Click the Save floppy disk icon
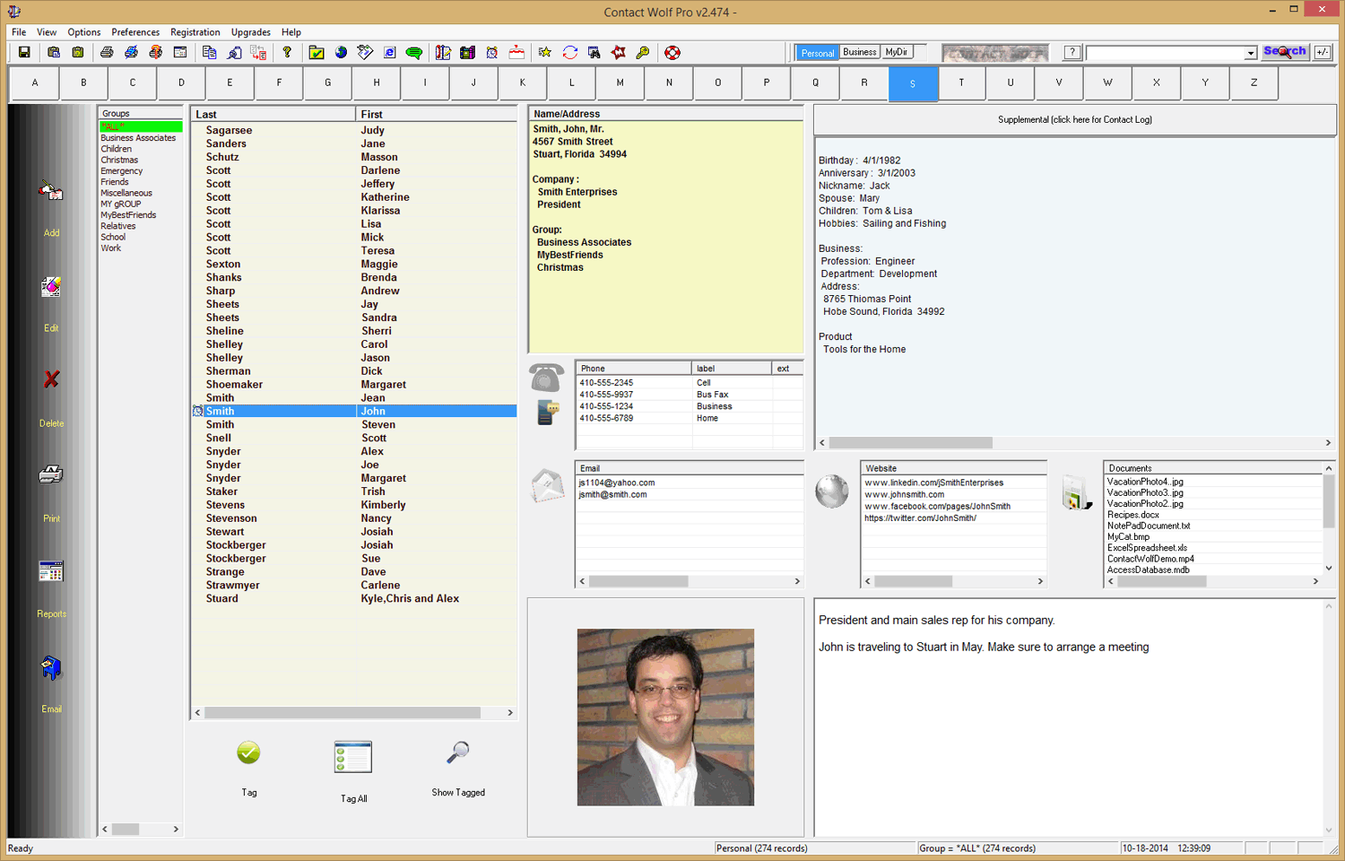This screenshot has width=1345, height=861. (24, 53)
